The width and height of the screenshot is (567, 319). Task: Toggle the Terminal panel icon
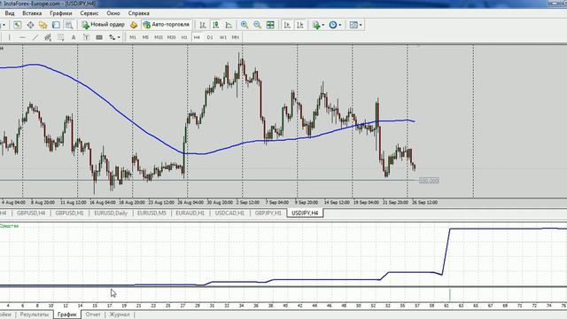[56, 25]
